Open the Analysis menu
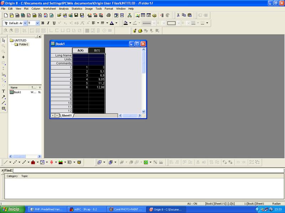Image resolution: width=285 pixels, height=213 pixels. (x=64, y=8)
